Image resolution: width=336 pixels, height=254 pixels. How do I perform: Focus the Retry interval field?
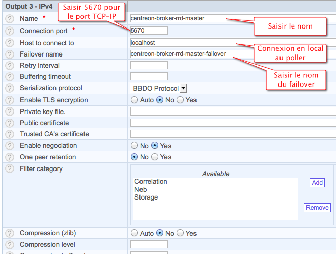tap(149, 65)
